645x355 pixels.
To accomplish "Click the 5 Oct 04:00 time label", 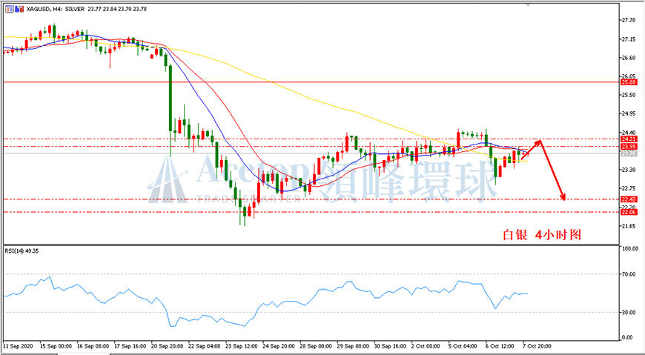I will 463,346.
